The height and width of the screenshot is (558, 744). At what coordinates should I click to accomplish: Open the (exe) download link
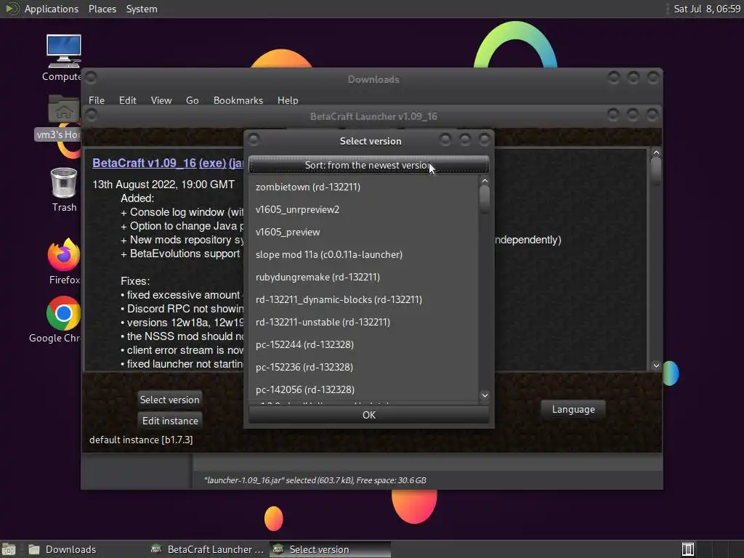coord(212,163)
